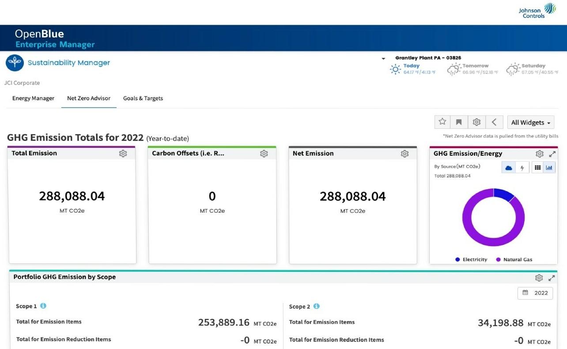This screenshot has width=567, height=349.
Task: Click Saturday's rain cloud weather icon
Action: 513,69
